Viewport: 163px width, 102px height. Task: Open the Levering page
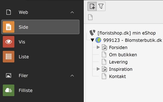[x=118, y=62]
